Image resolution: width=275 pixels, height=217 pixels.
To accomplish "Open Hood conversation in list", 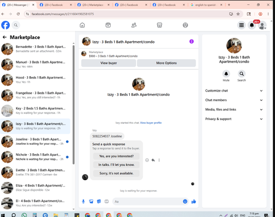I will tap(35, 80).
